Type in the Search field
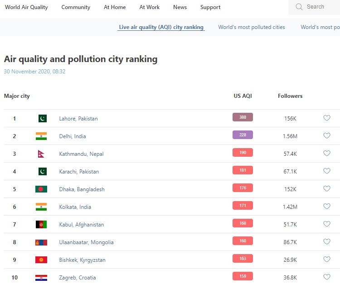 320,7
